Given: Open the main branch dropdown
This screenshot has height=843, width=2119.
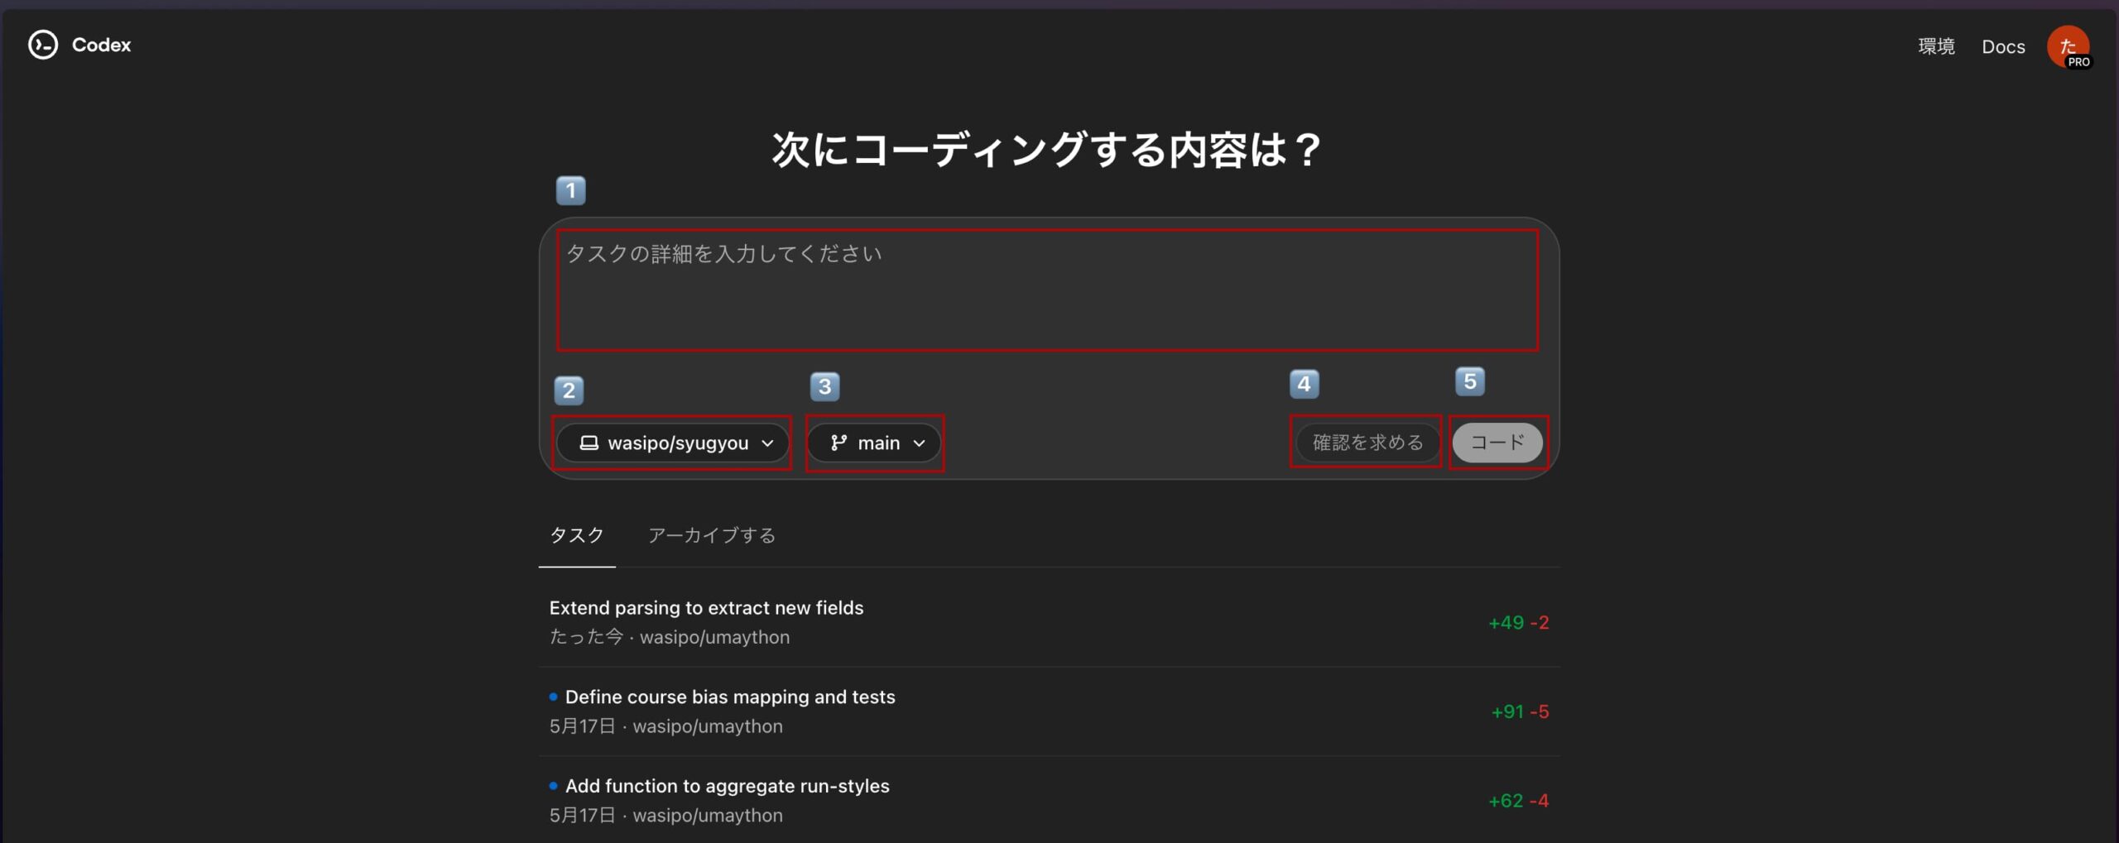Looking at the screenshot, I should (875, 443).
